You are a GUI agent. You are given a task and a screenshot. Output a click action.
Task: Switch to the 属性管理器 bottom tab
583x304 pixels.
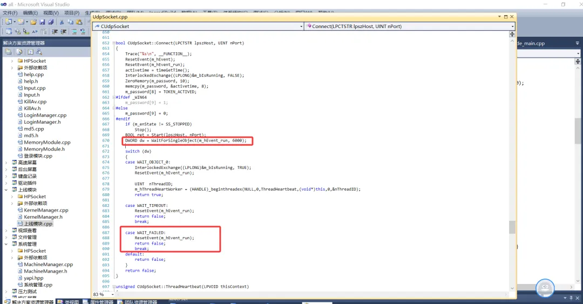[x=98, y=302]
